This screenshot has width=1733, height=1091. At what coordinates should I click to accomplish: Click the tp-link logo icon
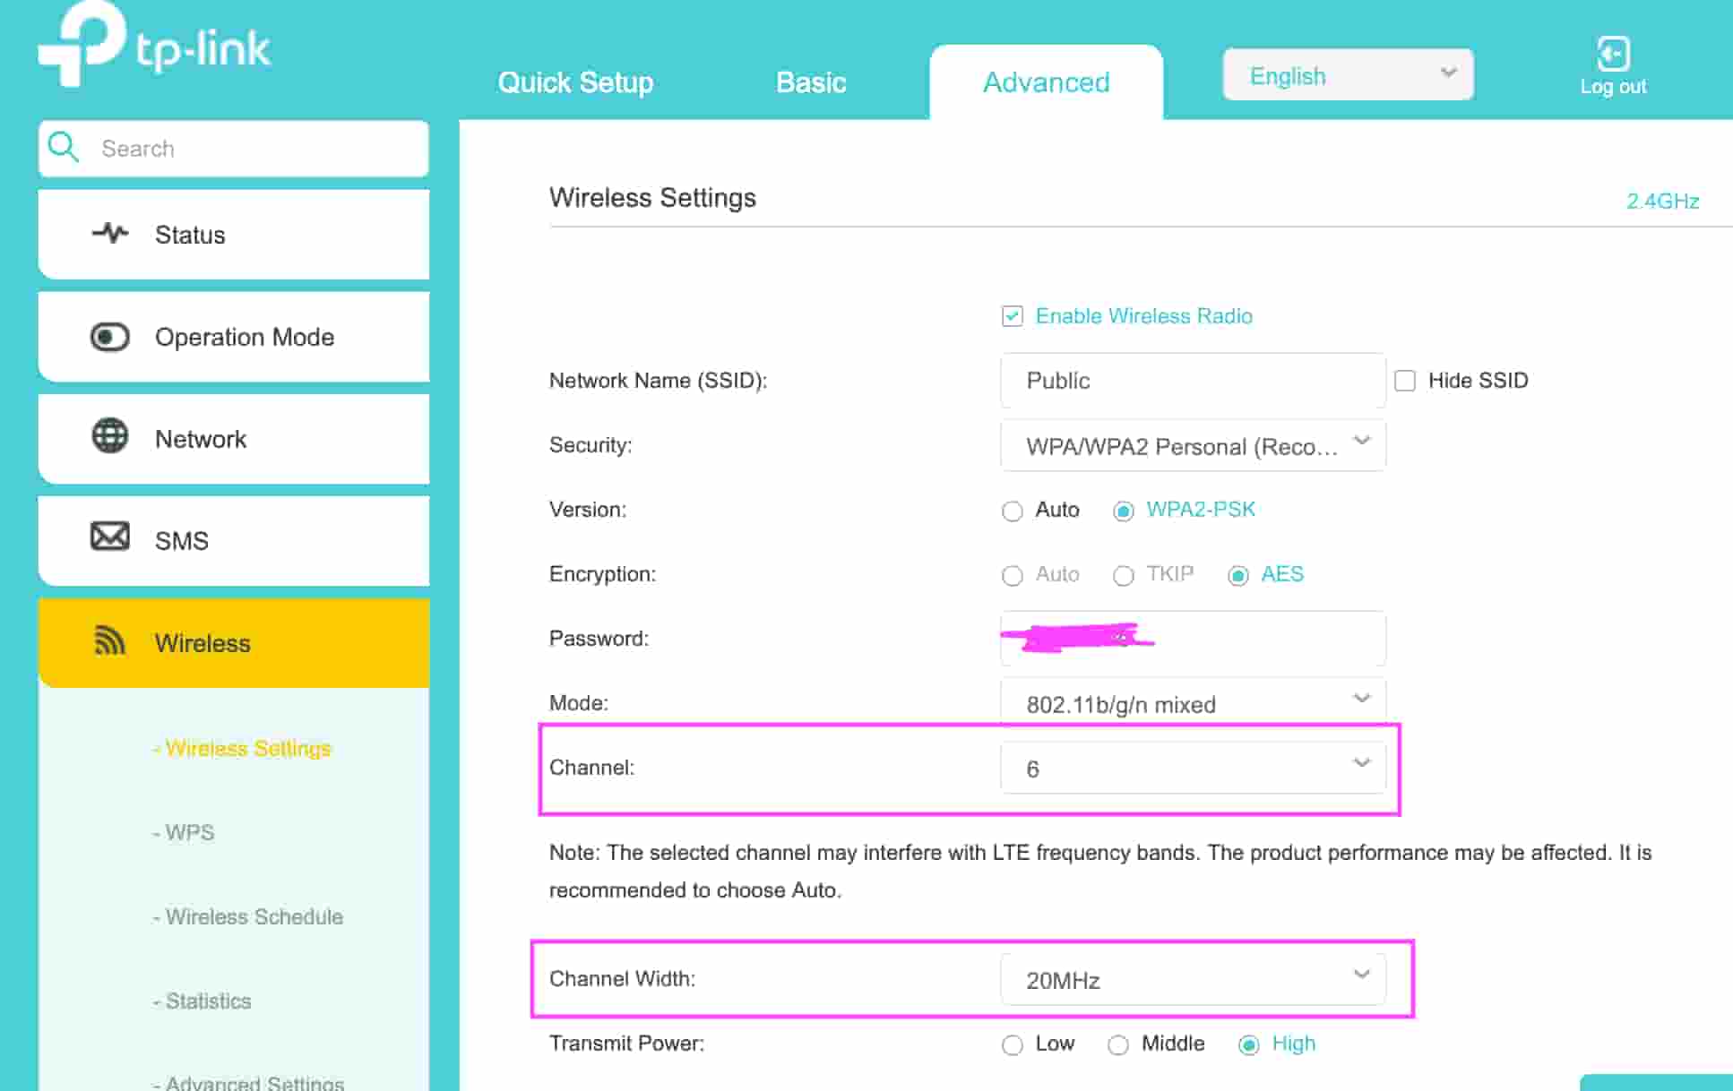coord(82,43)
